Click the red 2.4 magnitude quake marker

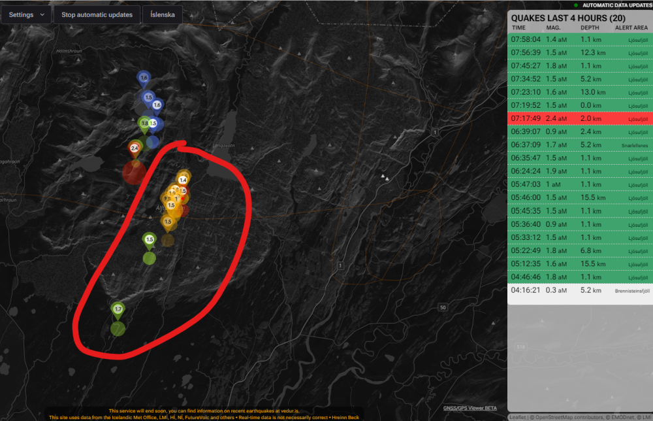pos(135,148)
